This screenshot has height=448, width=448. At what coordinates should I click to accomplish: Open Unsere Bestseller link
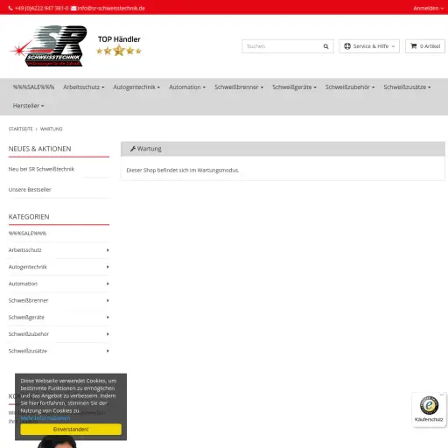30,190
